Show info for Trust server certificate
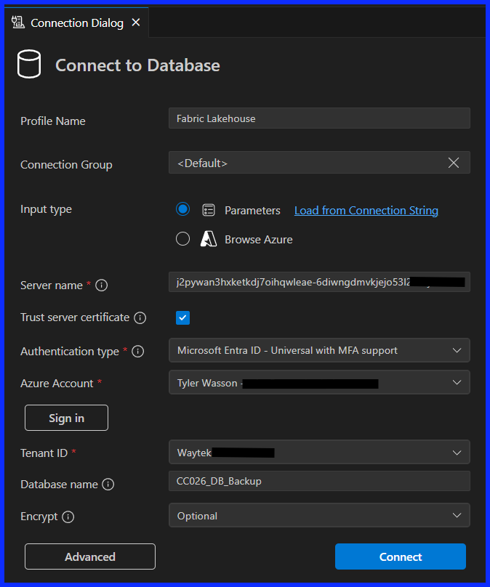Viewport: 490px width, 587px height. pyautogui.click(x=140, y=317)
